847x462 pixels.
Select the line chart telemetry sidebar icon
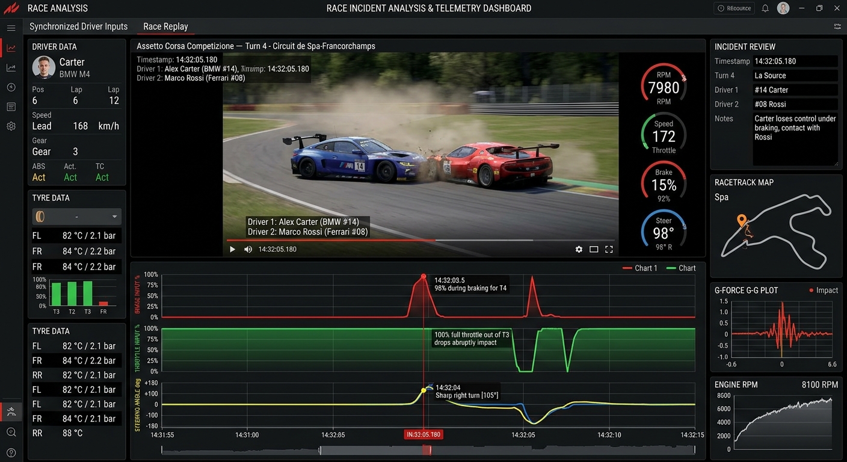11,48
